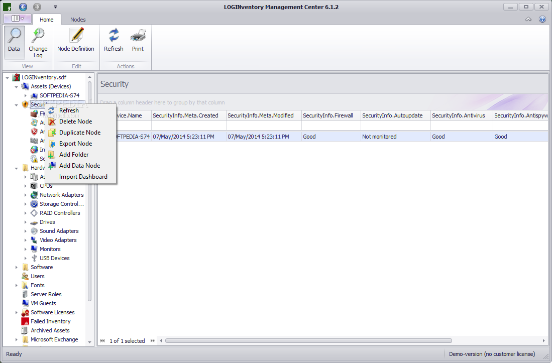Select the Users node icon
Screen dimensions: 552x363
click(x=25, y=276)
